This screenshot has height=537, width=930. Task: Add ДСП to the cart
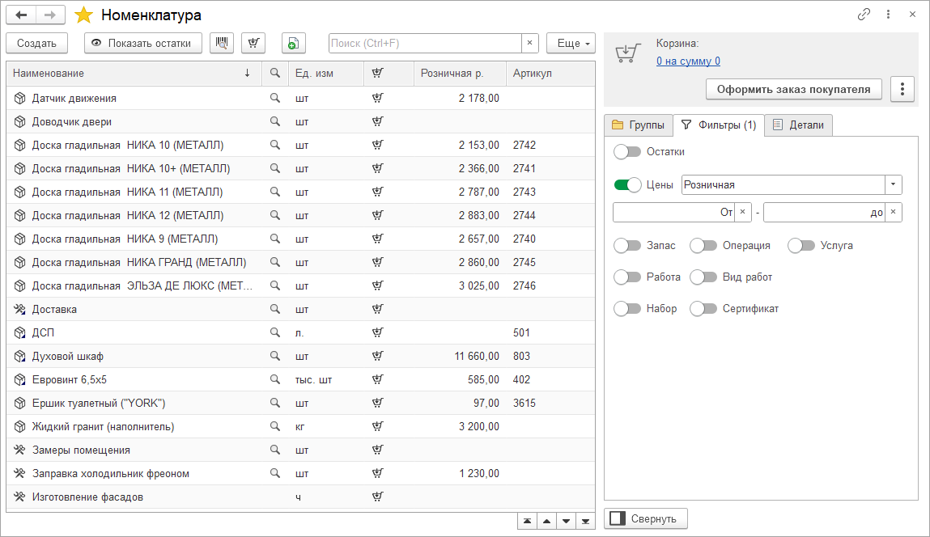click(x=377, y=332)
